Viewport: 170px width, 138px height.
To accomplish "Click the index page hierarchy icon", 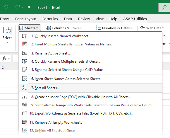I will [x=25, y=97].
